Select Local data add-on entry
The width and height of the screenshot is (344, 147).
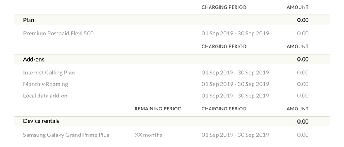pyautogui.click(x=45, y=96)
